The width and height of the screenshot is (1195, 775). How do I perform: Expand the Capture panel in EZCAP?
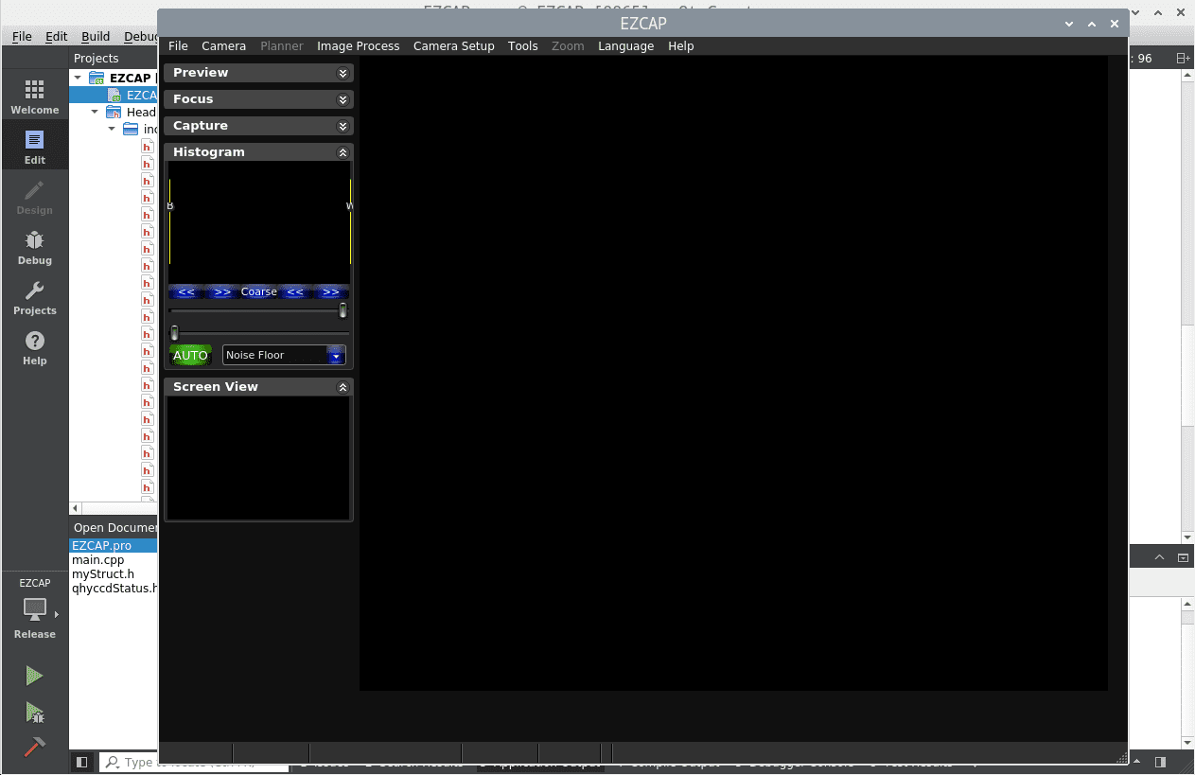343,126
